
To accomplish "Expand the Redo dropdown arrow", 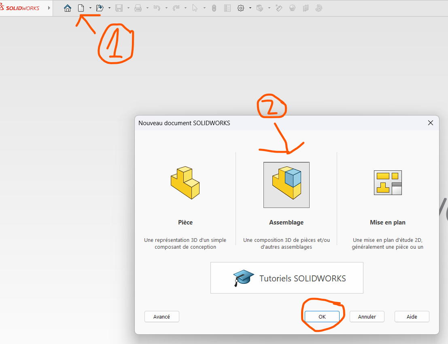I will (185, 8).
